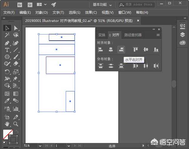
Task: Click the Stroke color swatch
Action: pyautogui.click(x=13, y=140)
